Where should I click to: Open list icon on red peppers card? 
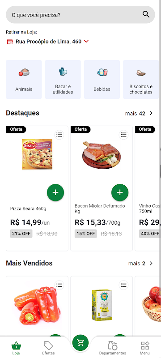pyautogui.click(x=59, y=285)
